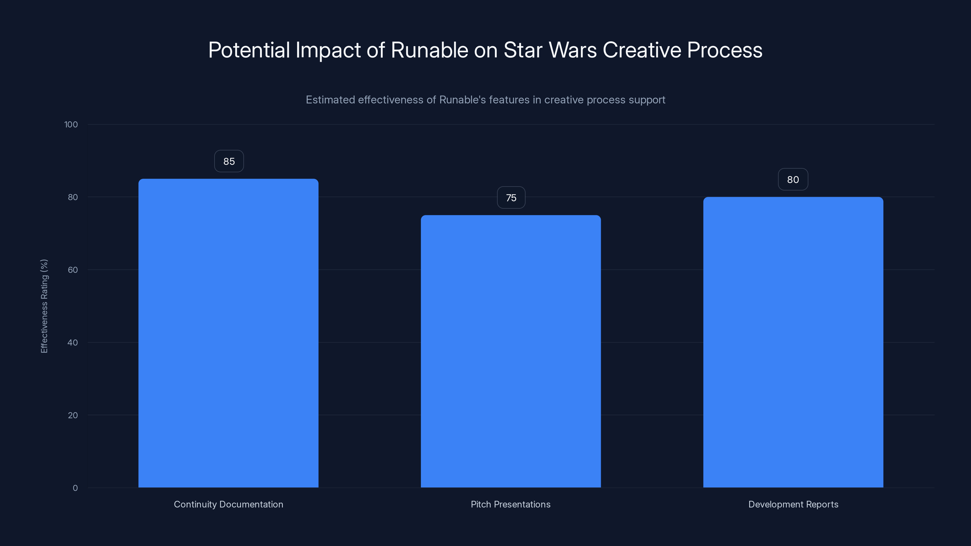971x546 pixels.
Task: Select the Continuity Documentation axis label
Action: (228, 504)
